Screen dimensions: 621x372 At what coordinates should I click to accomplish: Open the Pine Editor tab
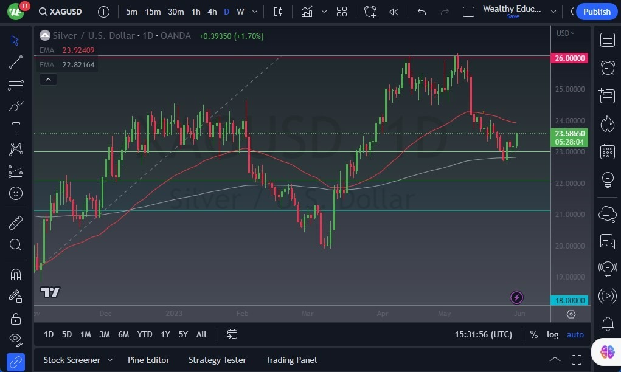(148, 360)
